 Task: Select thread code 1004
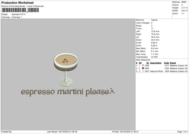[167, 71]
